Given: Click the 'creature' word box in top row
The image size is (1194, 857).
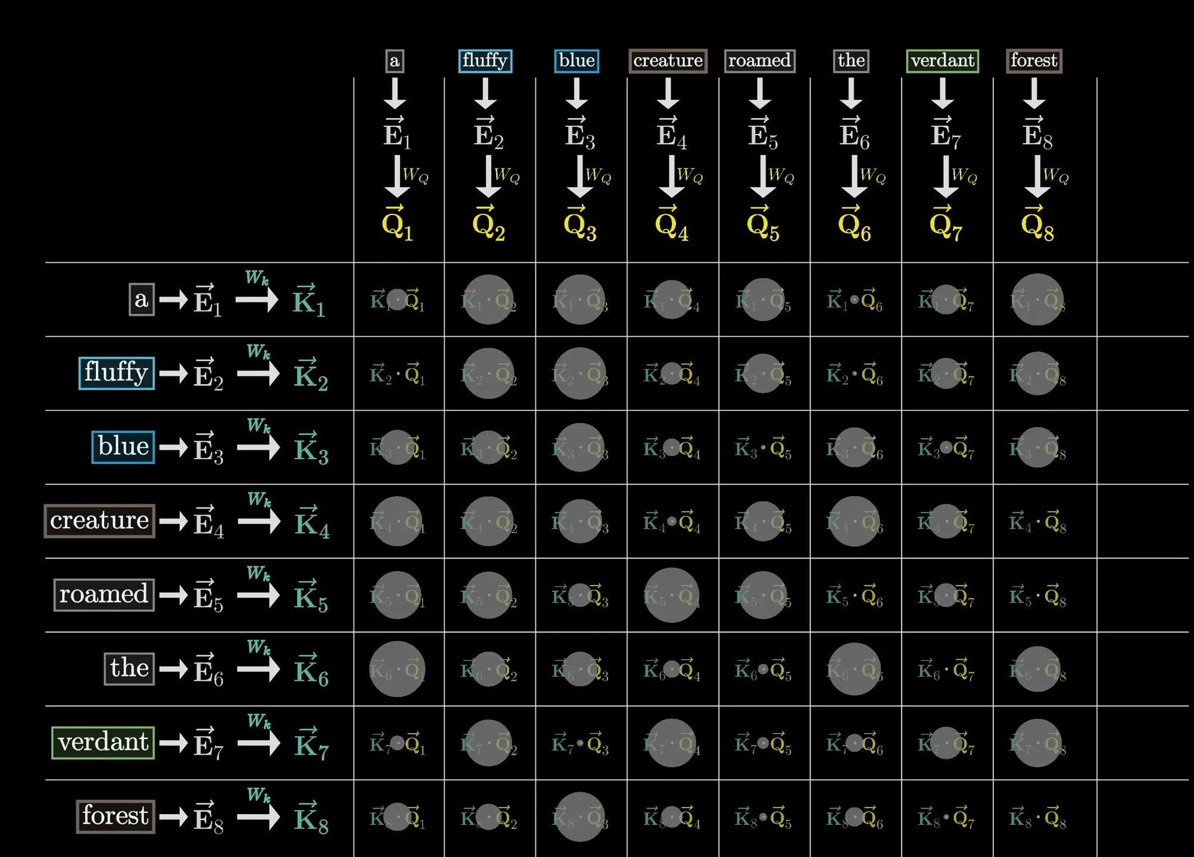Looking at the screenshot, I should click(668, 61).
